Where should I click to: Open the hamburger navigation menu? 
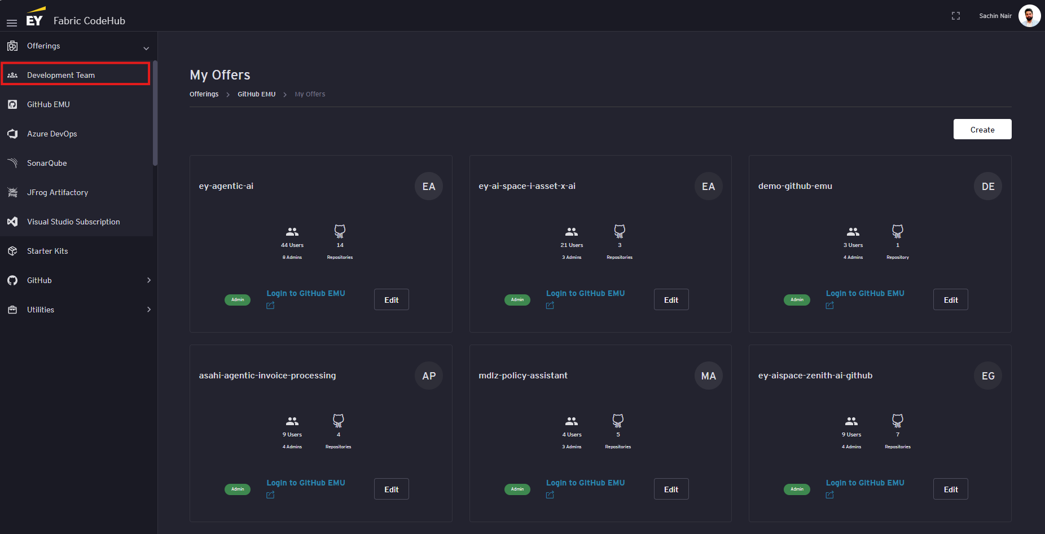click(x=12, y=23)
